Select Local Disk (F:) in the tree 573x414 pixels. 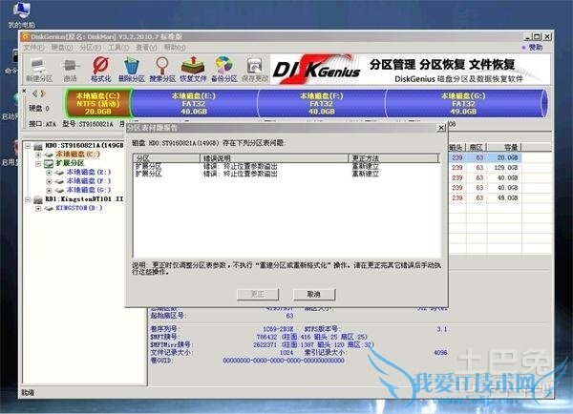point(89,181)
